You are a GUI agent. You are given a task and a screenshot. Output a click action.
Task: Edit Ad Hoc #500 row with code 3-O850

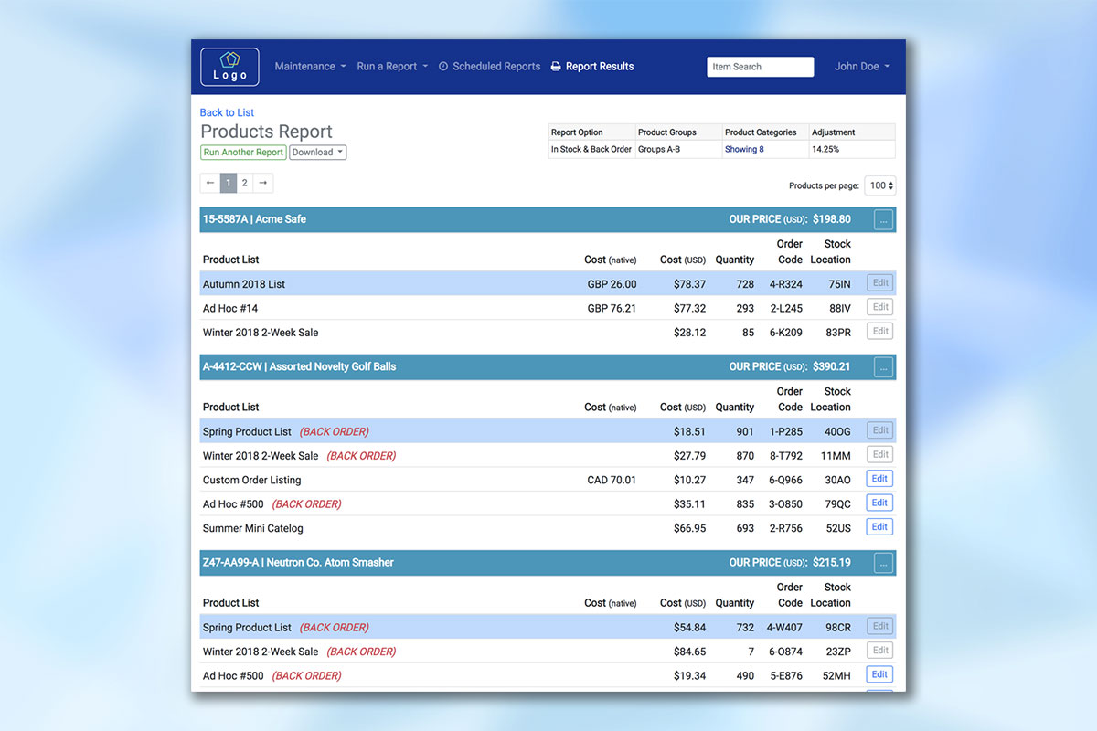879,503
